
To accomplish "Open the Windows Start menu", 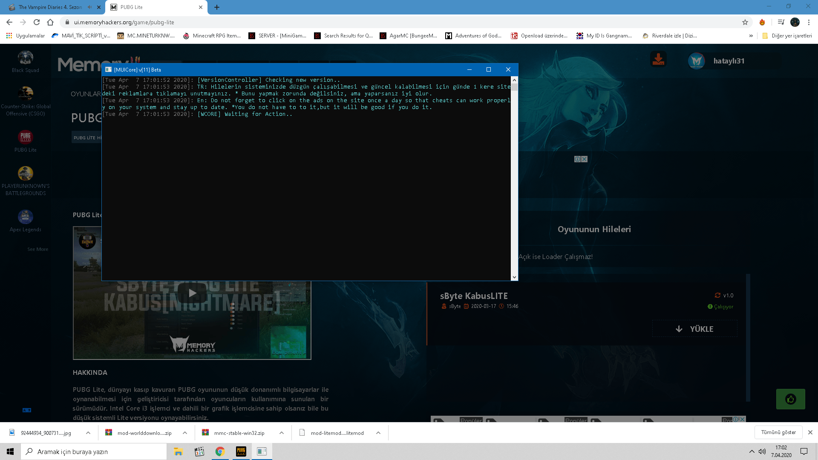I will pyautogui.click(x=10, y=451).
